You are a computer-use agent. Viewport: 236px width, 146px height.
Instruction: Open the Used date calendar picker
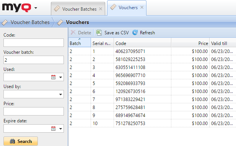[x=53, y=77]
